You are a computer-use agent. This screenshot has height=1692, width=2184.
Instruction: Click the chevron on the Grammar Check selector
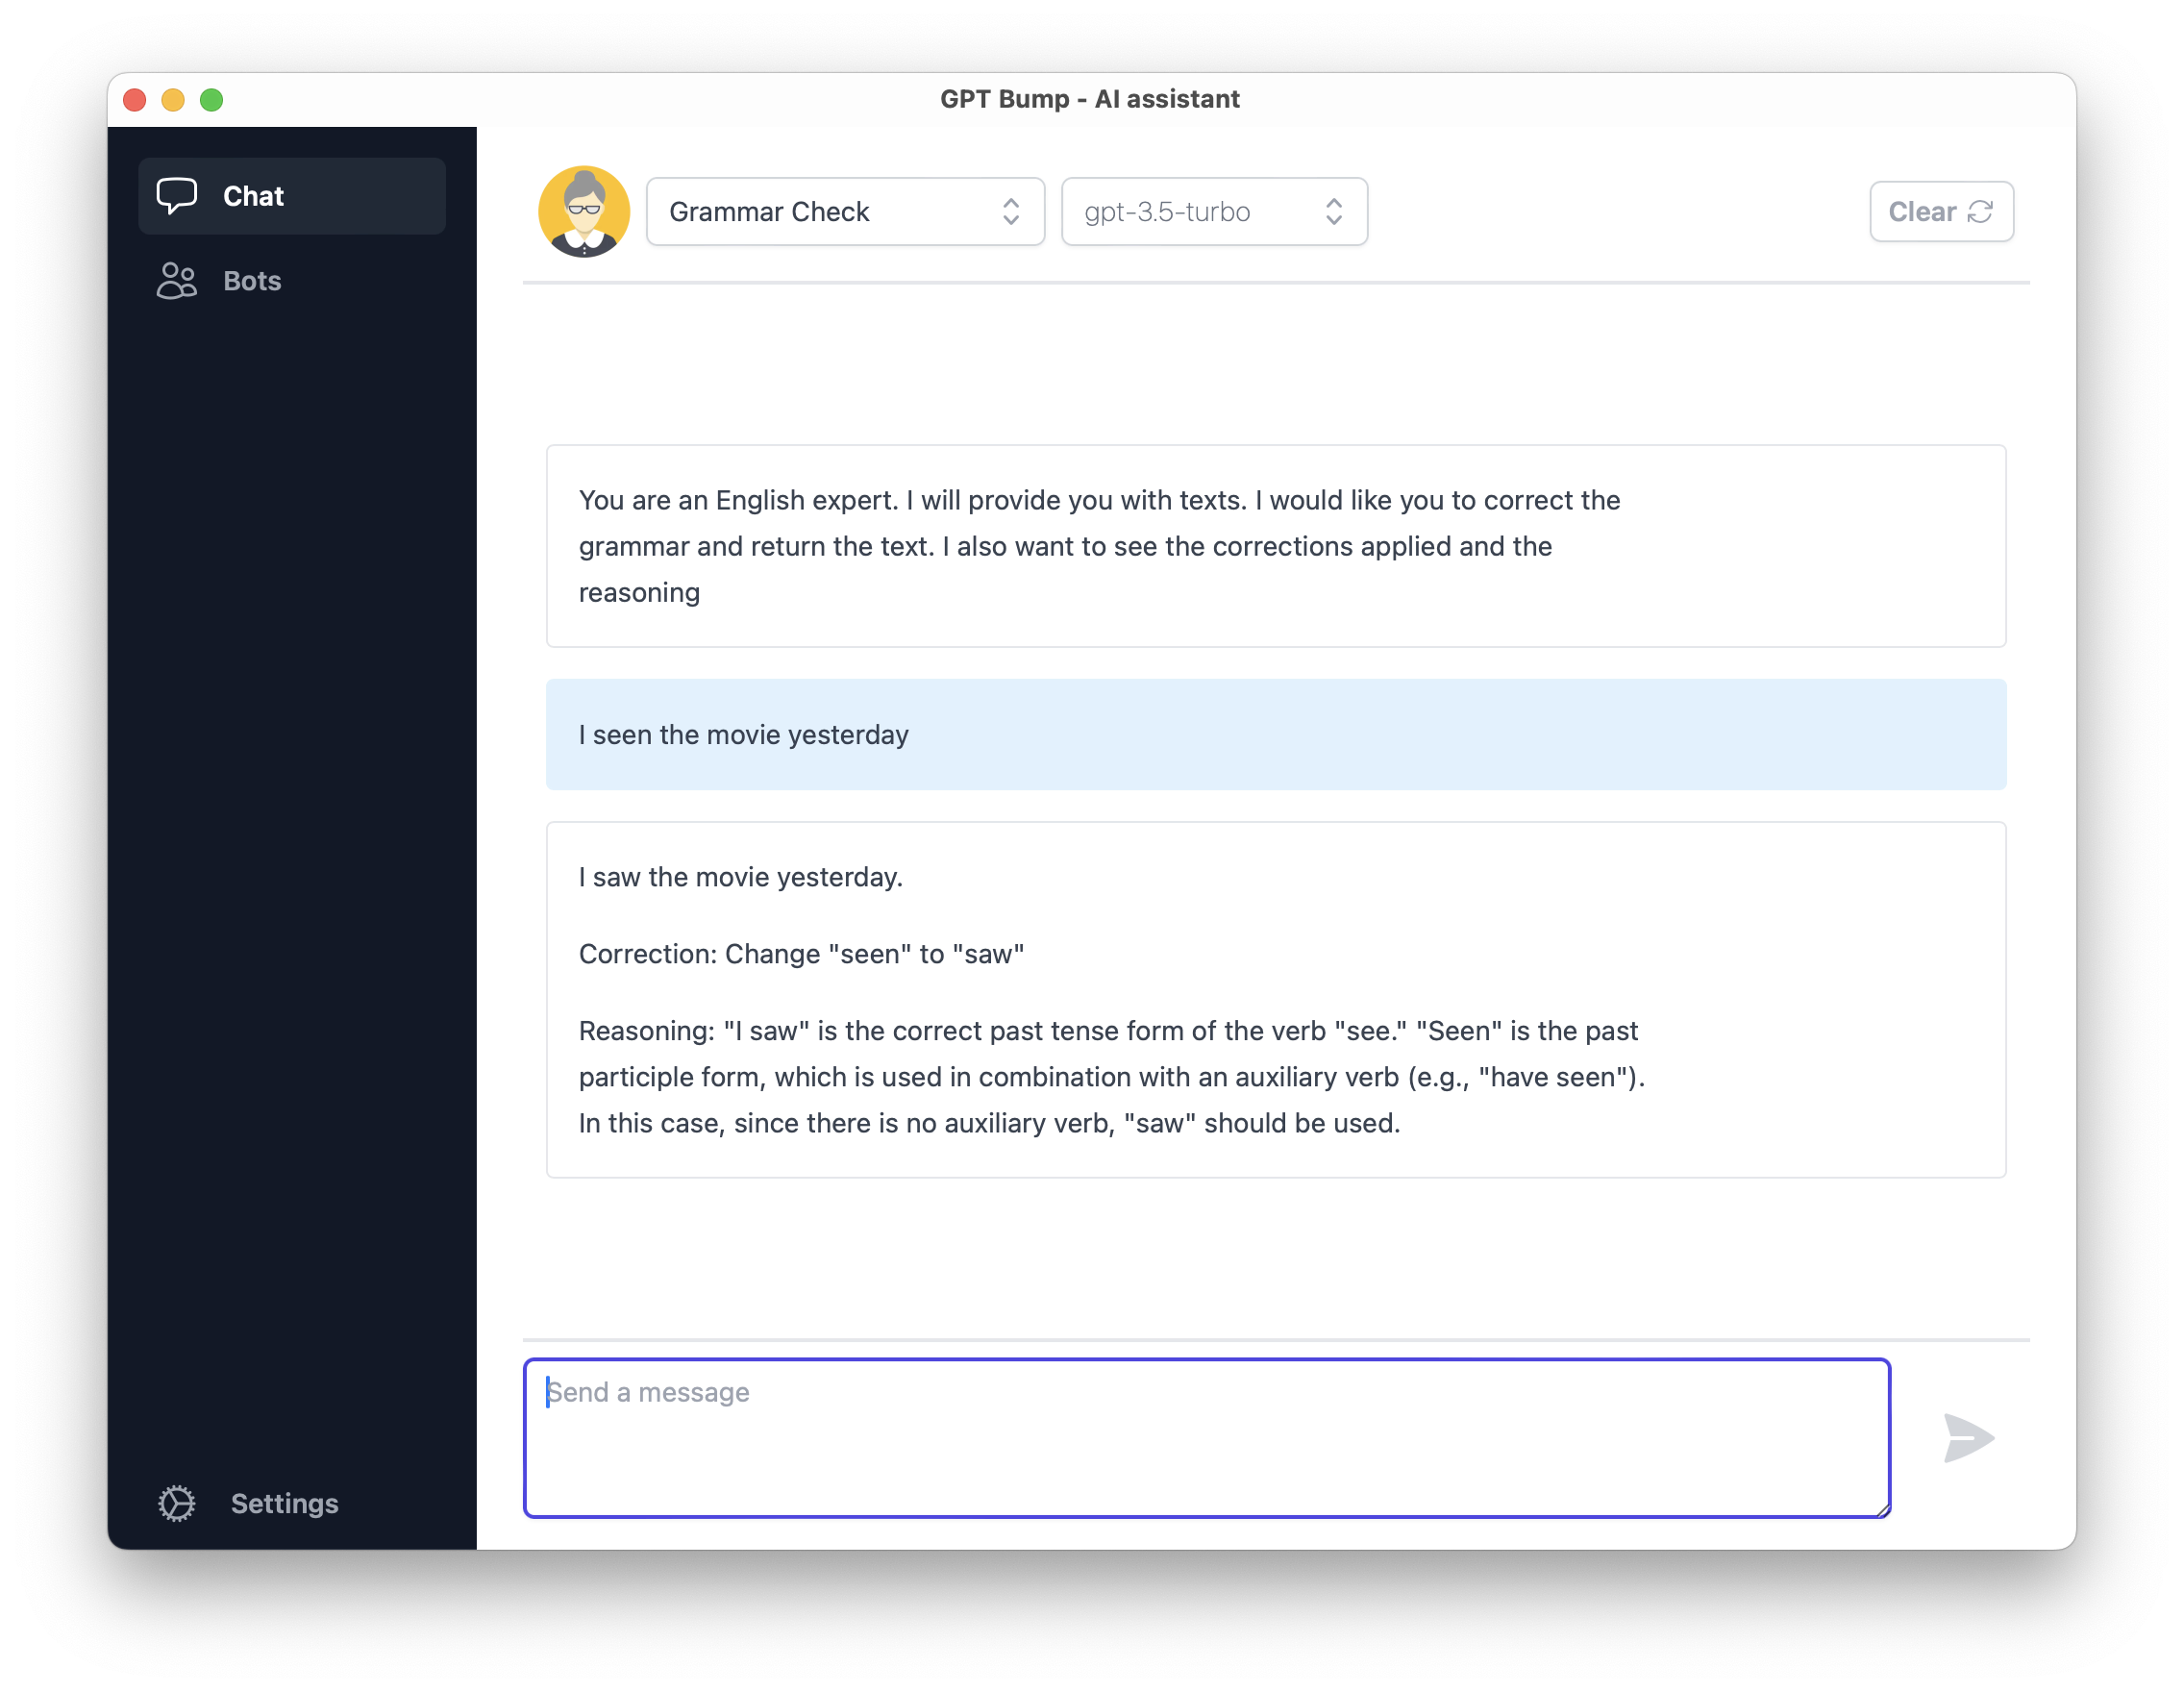1011,211
